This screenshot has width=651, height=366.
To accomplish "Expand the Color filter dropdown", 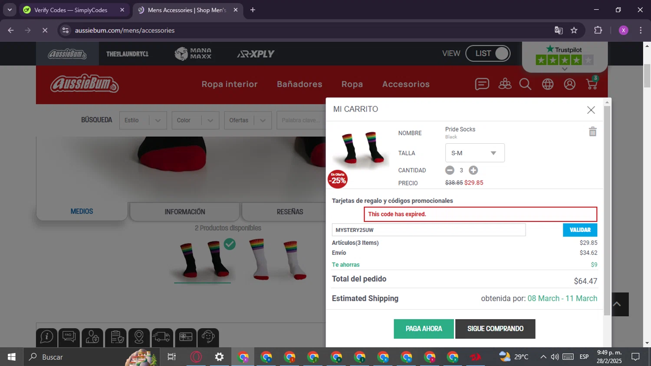I will point(195,120).
